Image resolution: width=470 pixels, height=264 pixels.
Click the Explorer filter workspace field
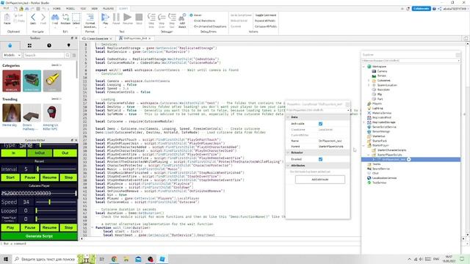coord(411,61)
